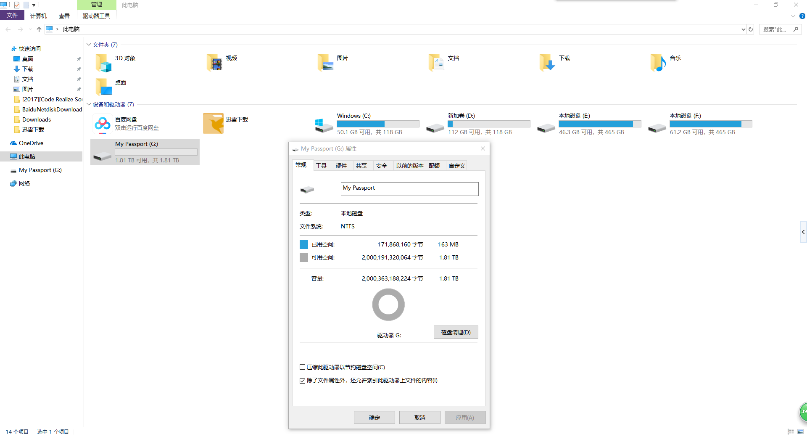The height and width of the screenshot is (437, 807).
Task: Collapse the 设备和驱动器 (7) group
Action: [x=89, y=104]
